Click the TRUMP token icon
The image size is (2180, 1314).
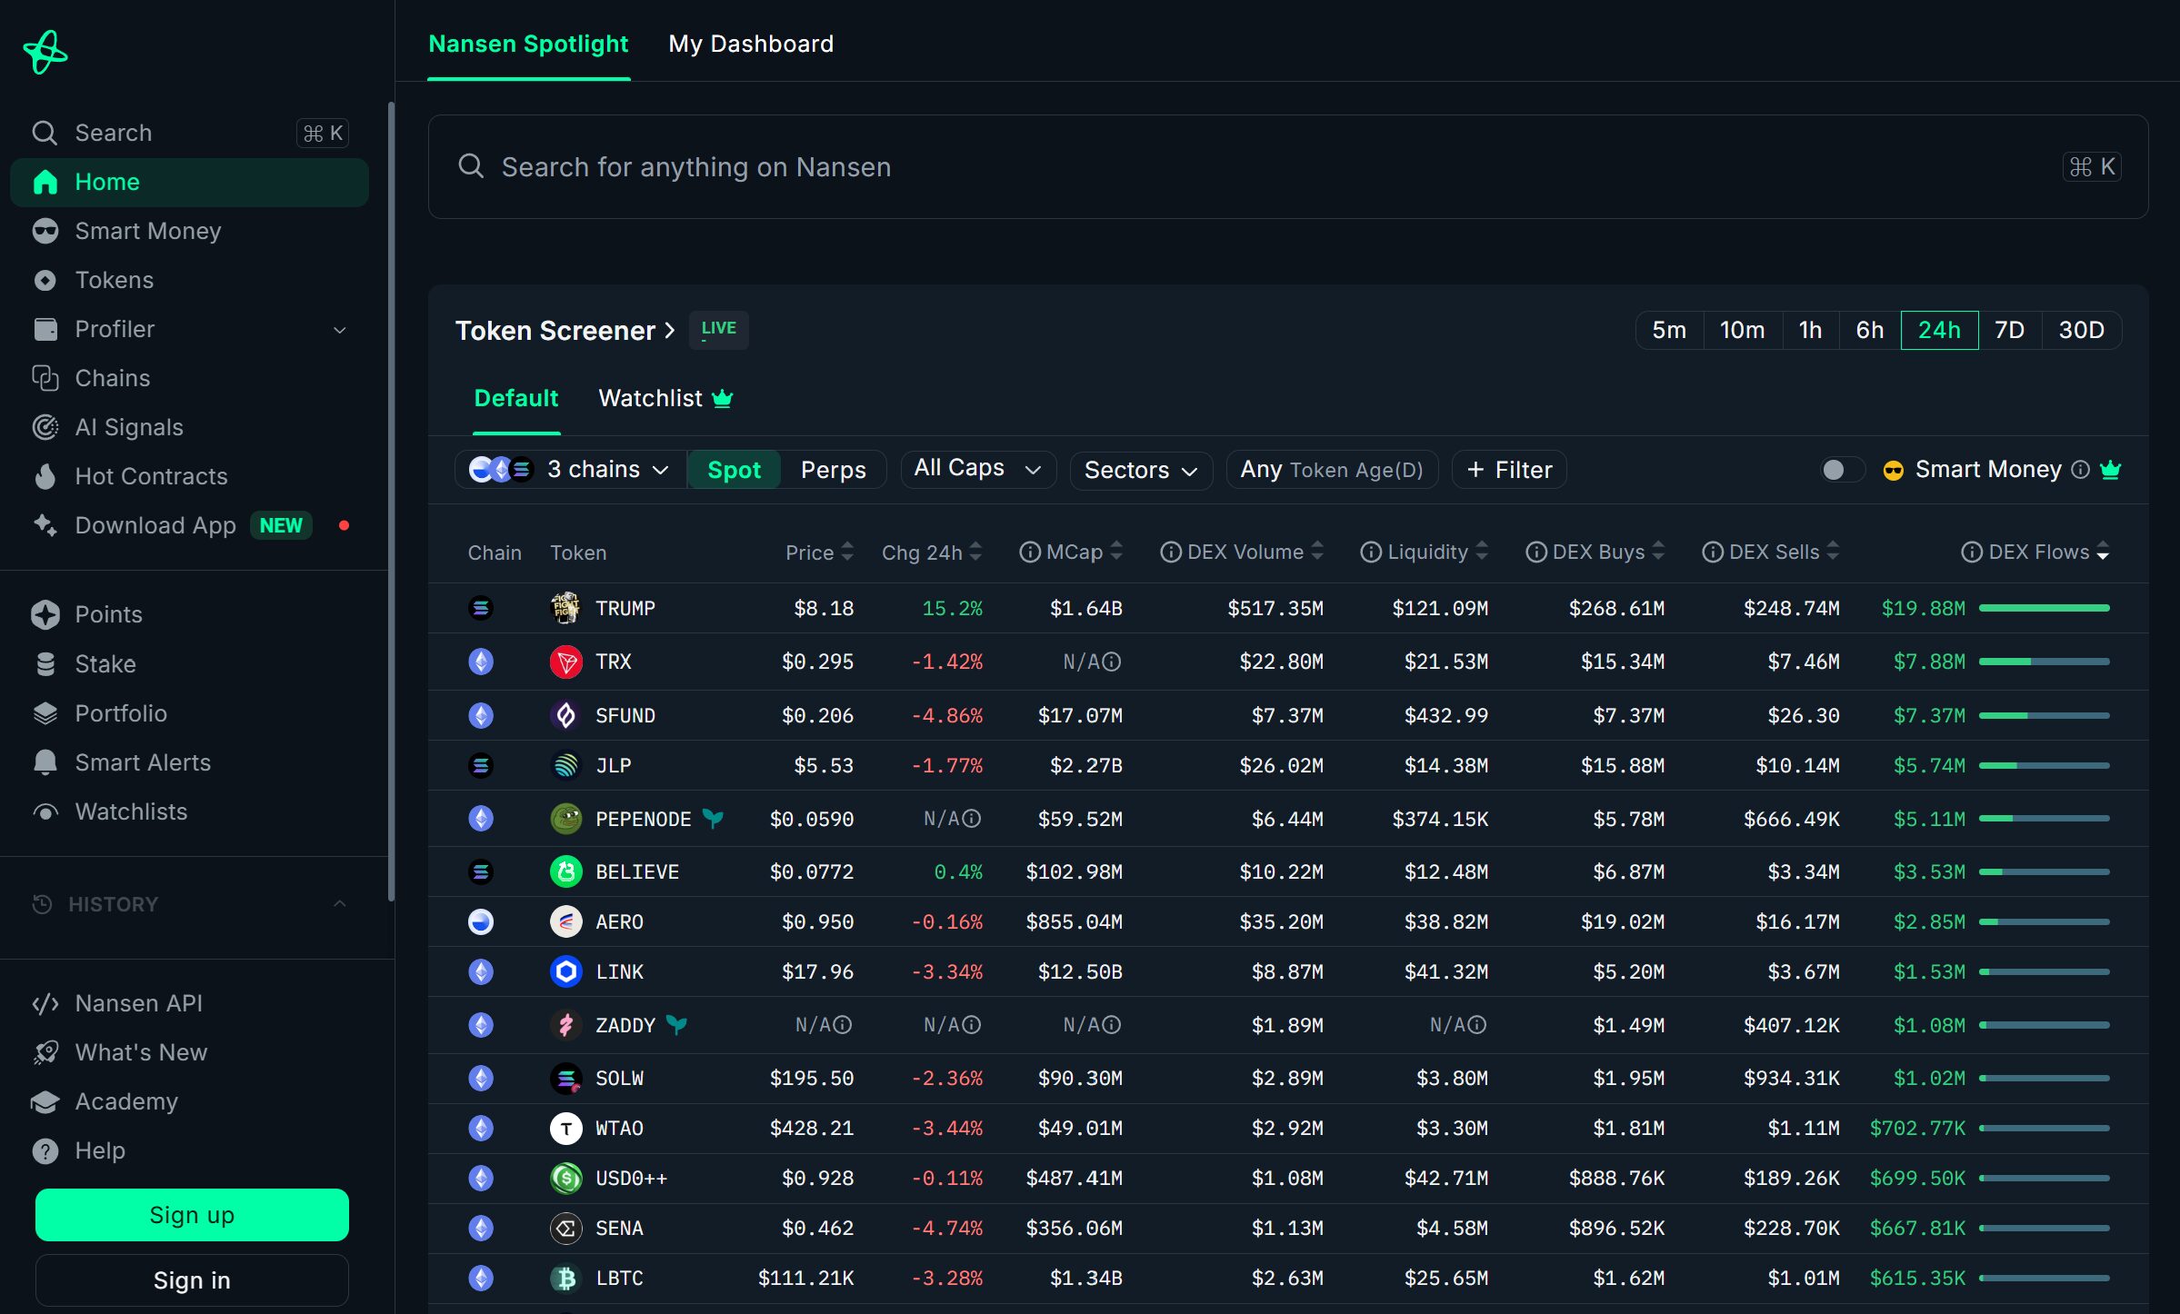point(565,608)
